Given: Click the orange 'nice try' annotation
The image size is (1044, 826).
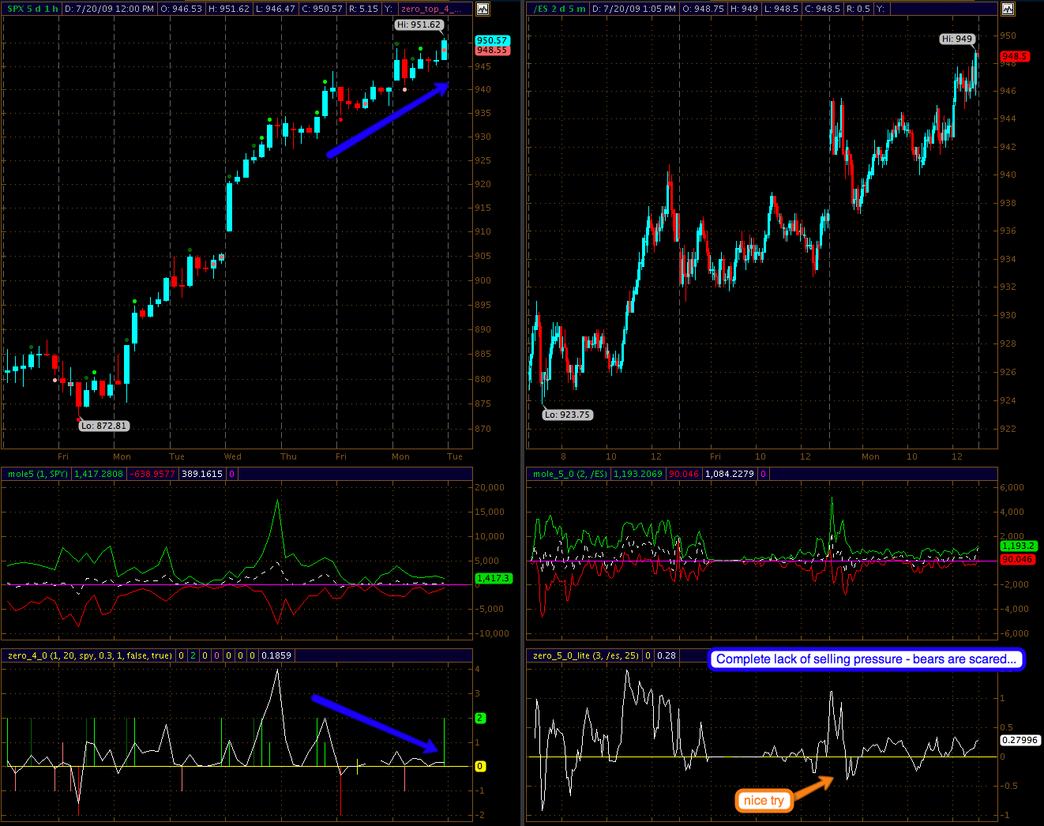Looking at the screenshot, I should coord(763,801).
